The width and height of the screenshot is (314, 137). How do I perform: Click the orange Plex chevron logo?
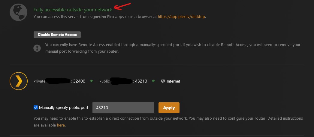pos(19,81)
